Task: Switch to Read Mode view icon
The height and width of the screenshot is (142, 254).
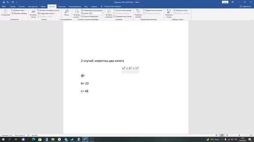Action: click(217, 135)
